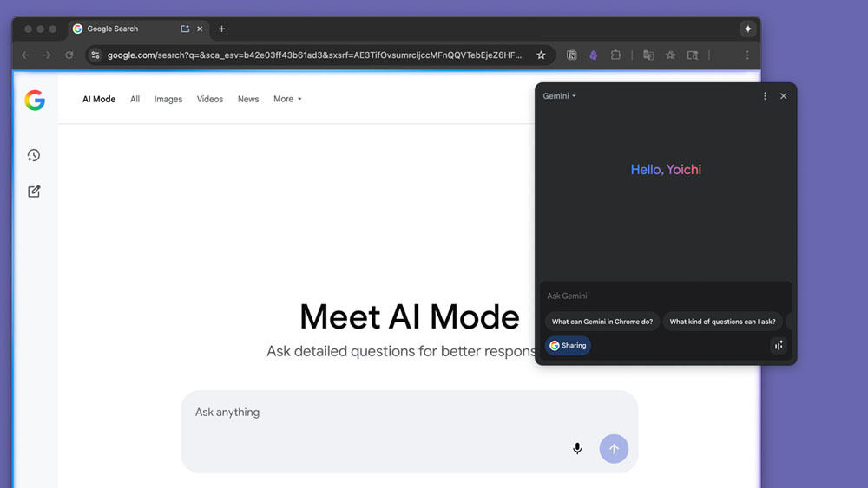Focus the Ask Gemini input field

[666, 296]
